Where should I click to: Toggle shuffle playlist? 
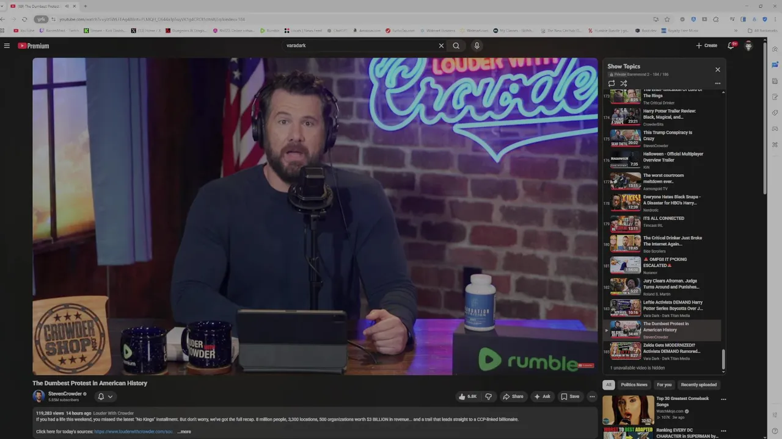coord(624,84)
